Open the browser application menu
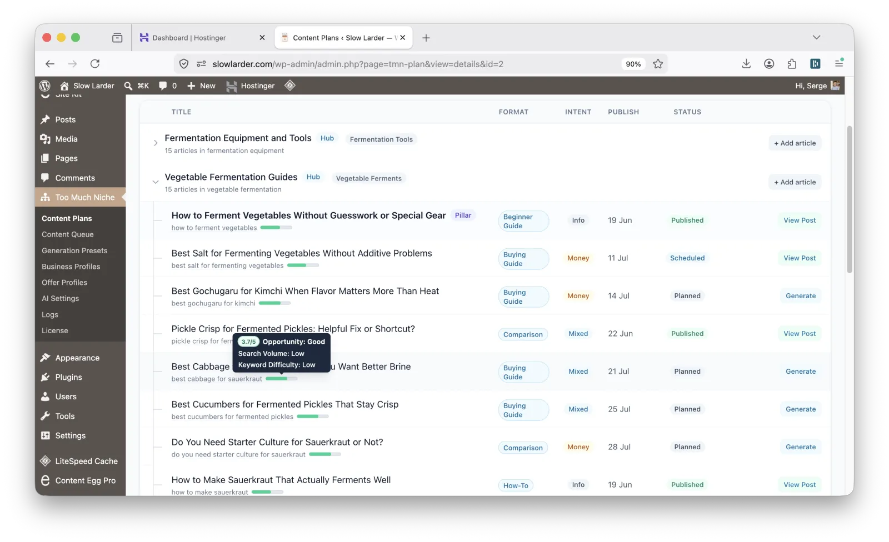 pos(839,64)
